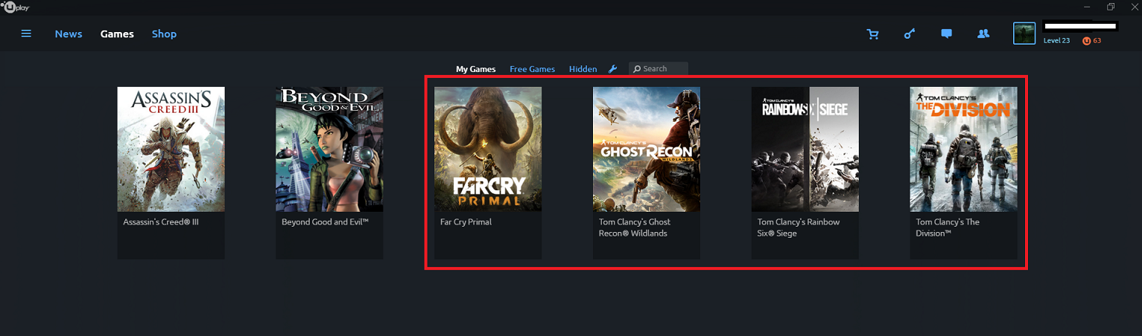Switch to the Shop tab

pyautogui.click(x=164, y=33)
